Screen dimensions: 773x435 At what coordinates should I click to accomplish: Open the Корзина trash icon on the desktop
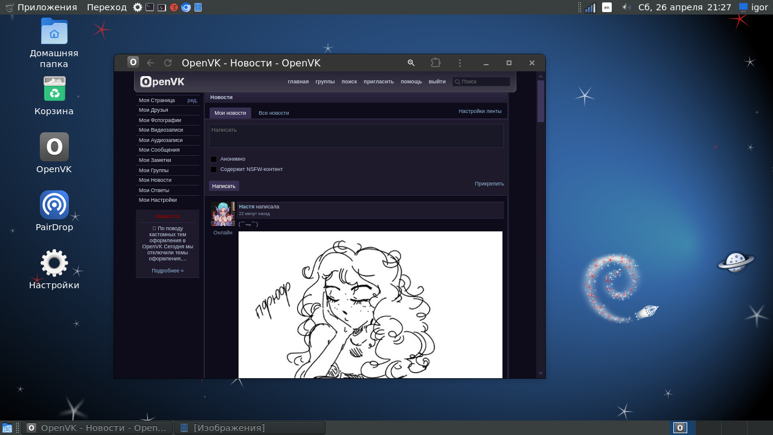(54, 89)
